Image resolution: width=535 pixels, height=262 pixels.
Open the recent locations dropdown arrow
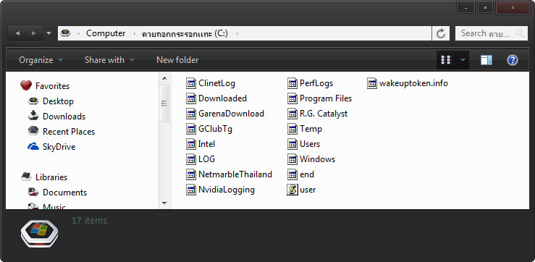click(49, 33)
